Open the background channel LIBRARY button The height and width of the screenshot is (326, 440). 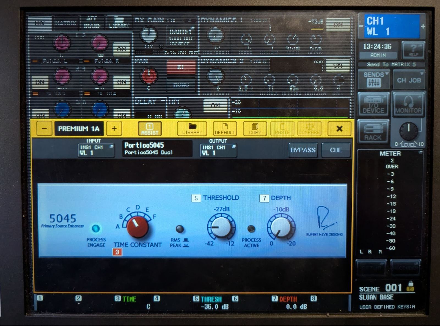[x=119, y=22]
